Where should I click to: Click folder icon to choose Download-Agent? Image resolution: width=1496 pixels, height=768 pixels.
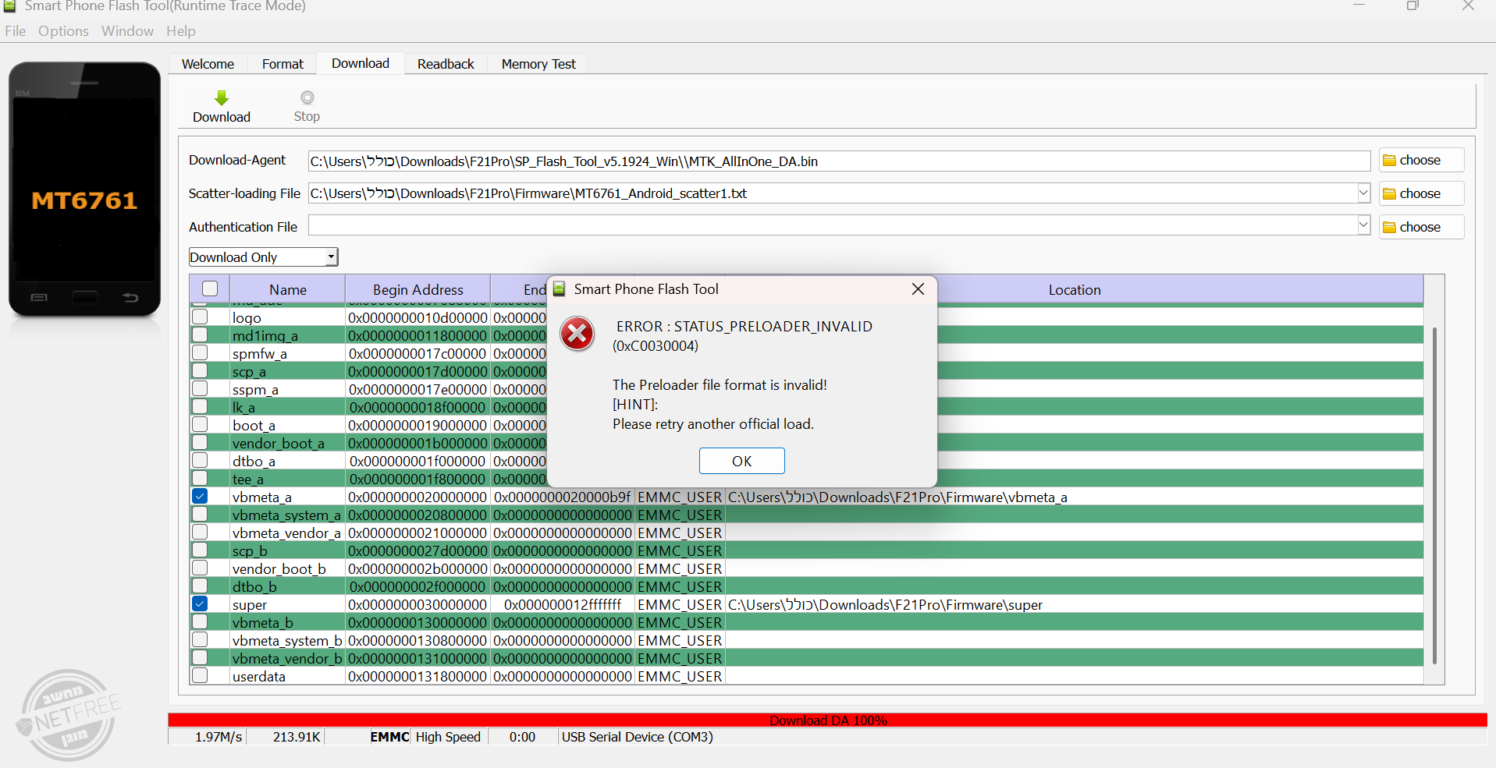click(x=1389, y=161)
